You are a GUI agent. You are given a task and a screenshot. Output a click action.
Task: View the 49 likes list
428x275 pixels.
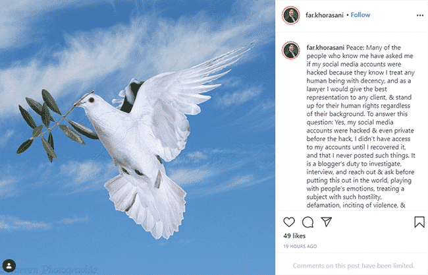click(294, 235)
